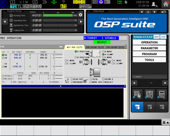Toggle the Y MODE indicator

coord(103,57)
